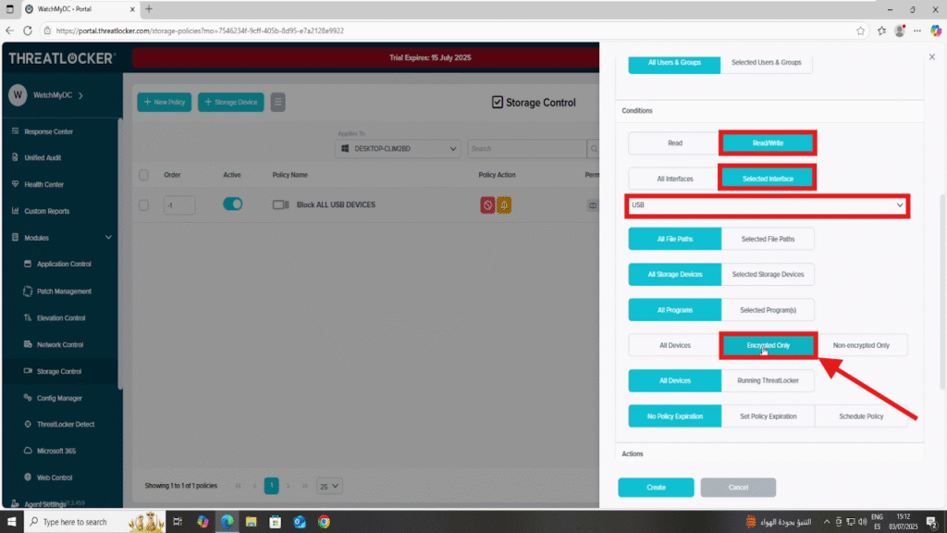The width and height of the screenshot is (947, 533).
Task: Open Storage Control module
Action: (58, 371)
